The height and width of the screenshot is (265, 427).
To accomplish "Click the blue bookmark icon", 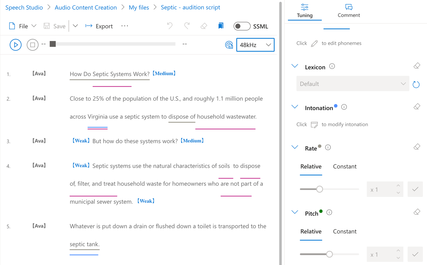I will [x=221, y=26].
